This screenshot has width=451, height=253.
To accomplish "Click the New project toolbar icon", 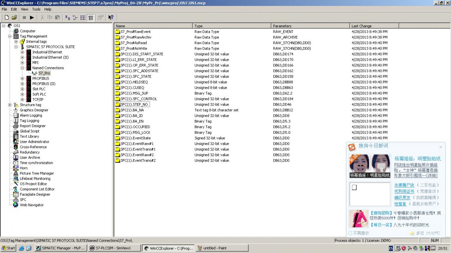I will tap(7, 18).
